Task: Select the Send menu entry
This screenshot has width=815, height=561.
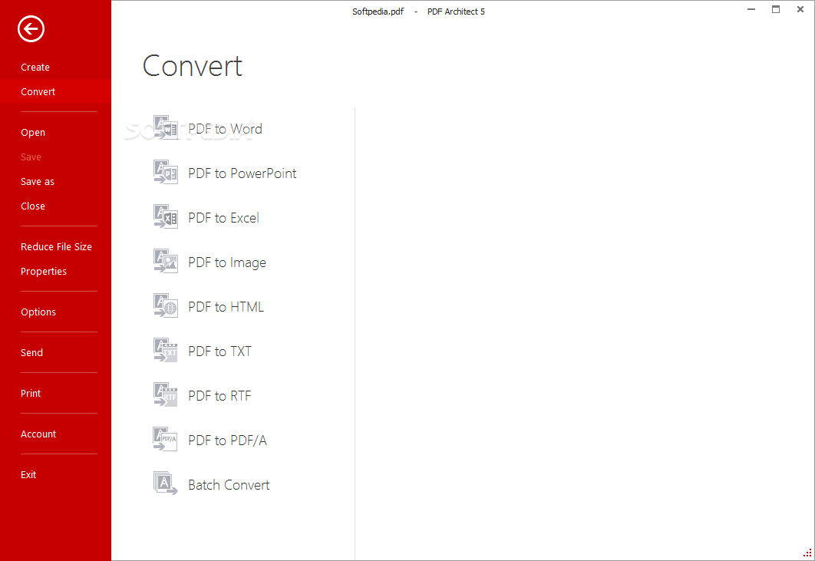Action: coord(31,352)
